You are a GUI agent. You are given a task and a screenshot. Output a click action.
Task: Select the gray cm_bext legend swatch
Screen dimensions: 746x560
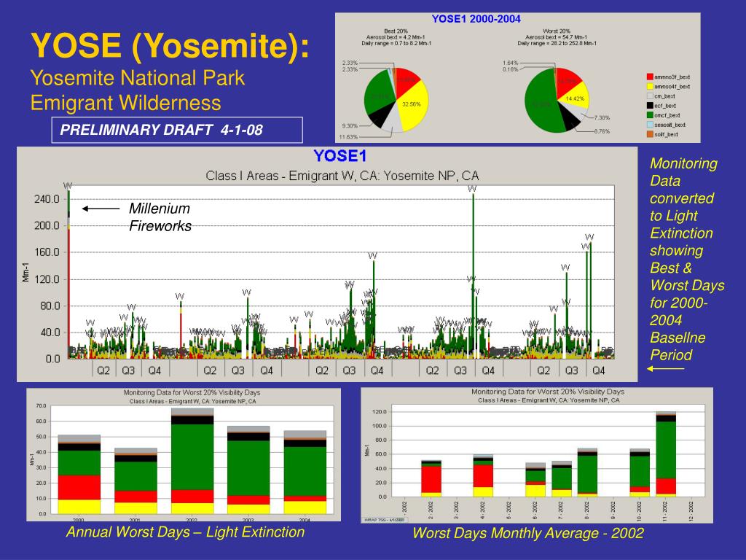(650, 96)
